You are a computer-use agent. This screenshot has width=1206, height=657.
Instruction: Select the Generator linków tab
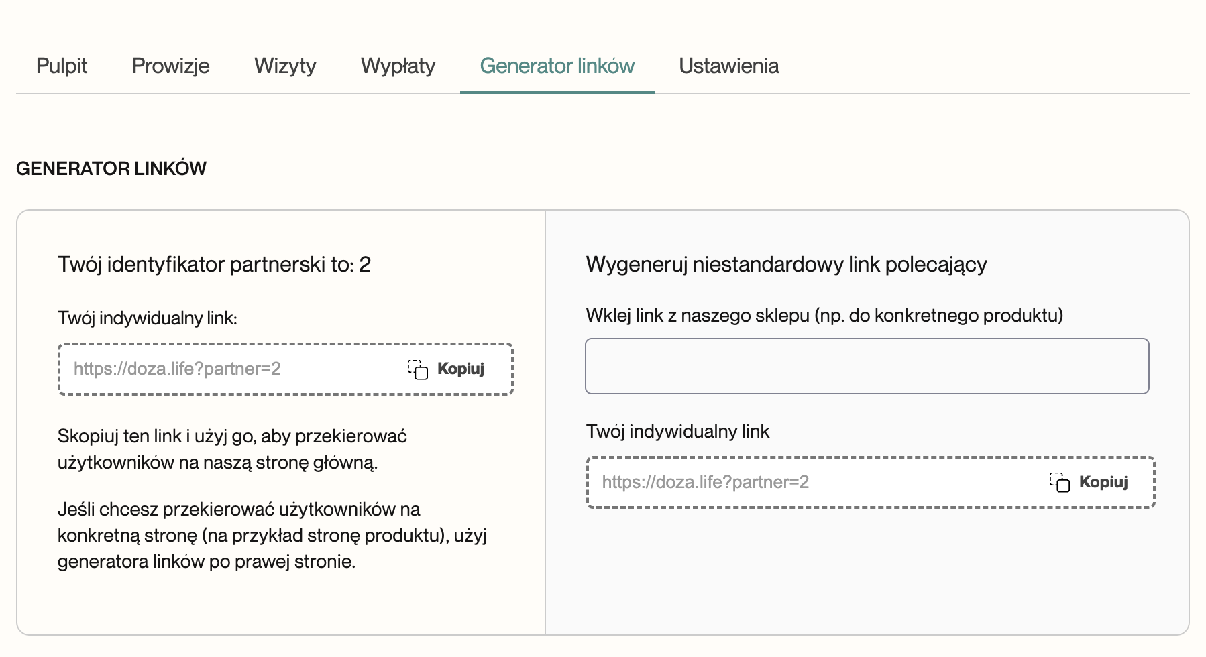click(x=557, y=66)
